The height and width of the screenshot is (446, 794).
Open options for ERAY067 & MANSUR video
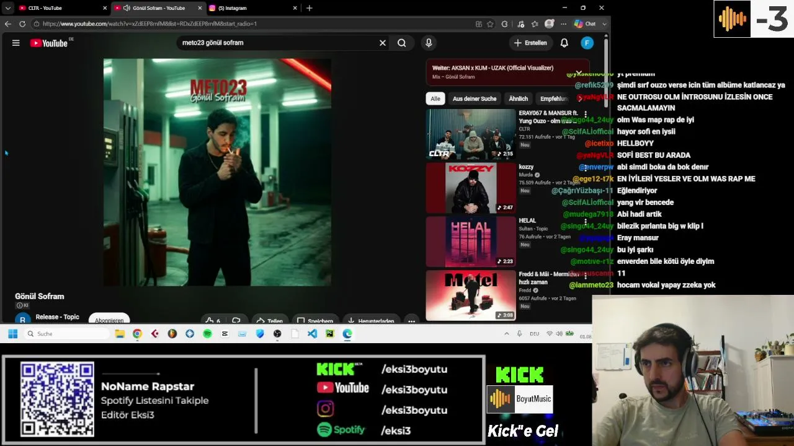585,115
